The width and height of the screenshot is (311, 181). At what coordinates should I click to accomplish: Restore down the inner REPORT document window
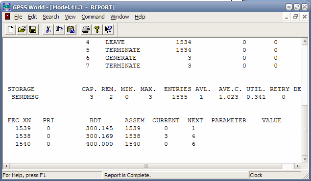pos(295,17)
